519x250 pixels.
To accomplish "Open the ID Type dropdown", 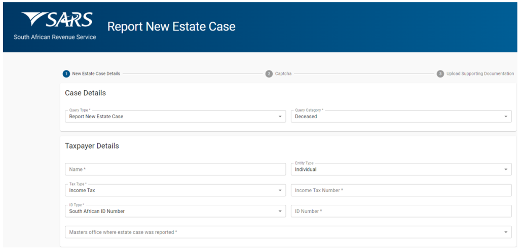I will pyautogui.click(x=175, y=211).
